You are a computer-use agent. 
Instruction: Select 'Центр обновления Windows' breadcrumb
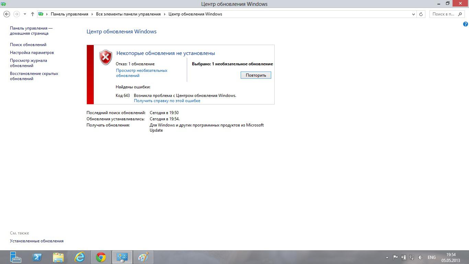click(195, 14)
